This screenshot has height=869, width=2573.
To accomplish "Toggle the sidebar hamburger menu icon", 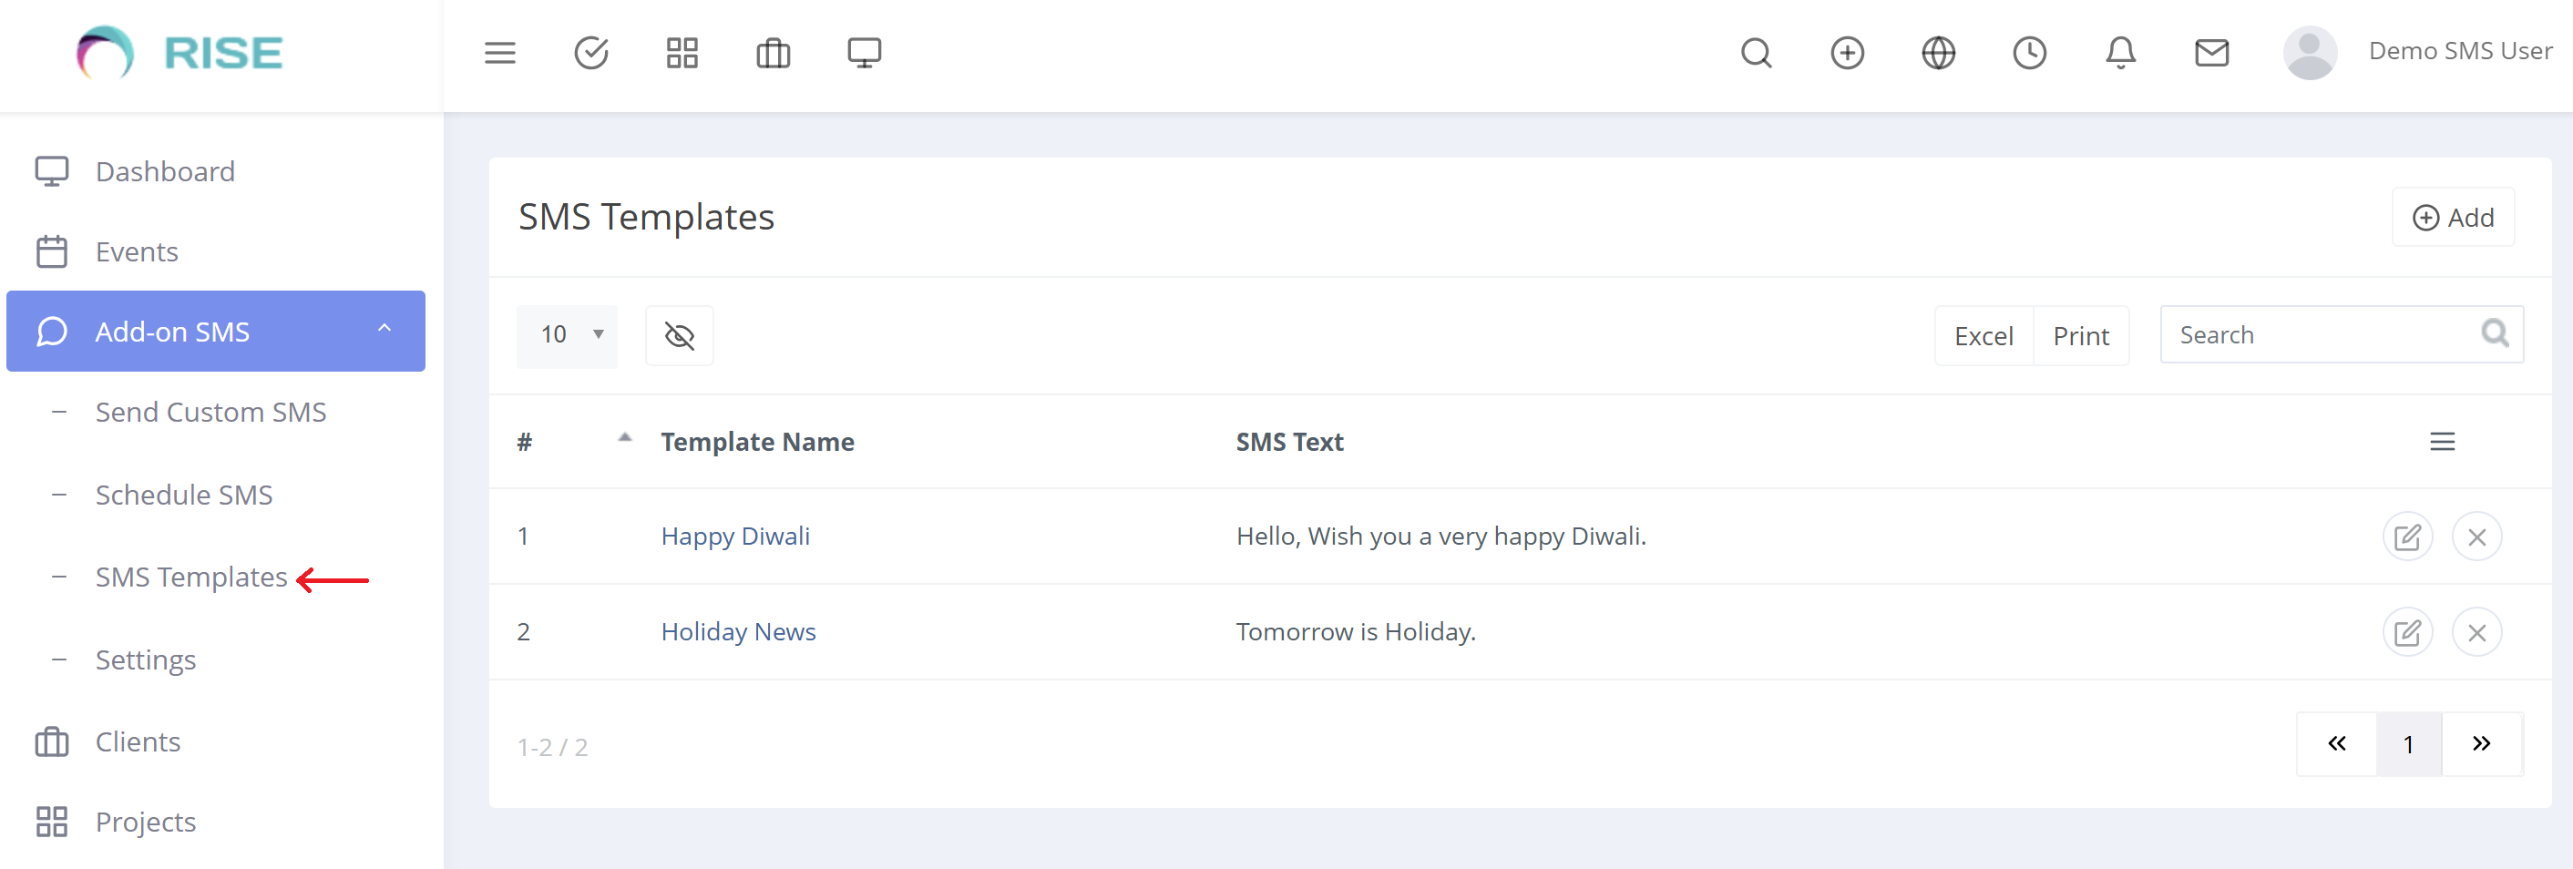I will 499,53.
